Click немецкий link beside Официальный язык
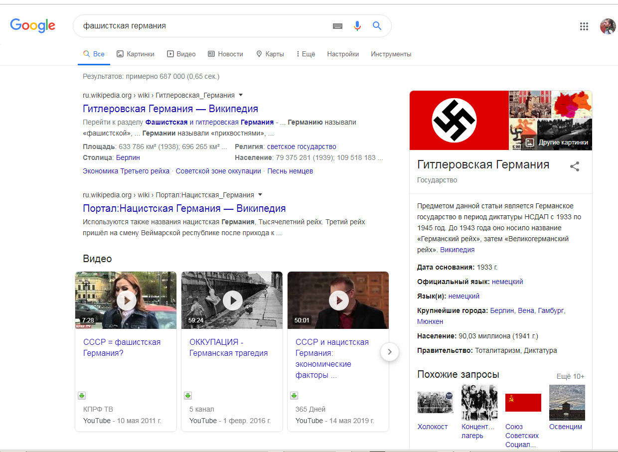The width and height of the screenshot is (618, 452). 507,282
